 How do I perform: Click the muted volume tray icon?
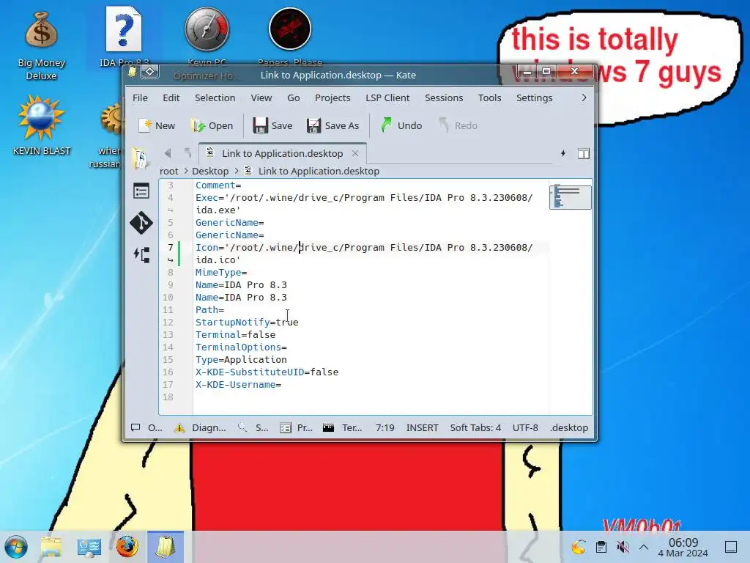[623, 547]
